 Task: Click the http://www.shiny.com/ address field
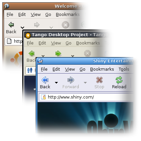[86, 97]
